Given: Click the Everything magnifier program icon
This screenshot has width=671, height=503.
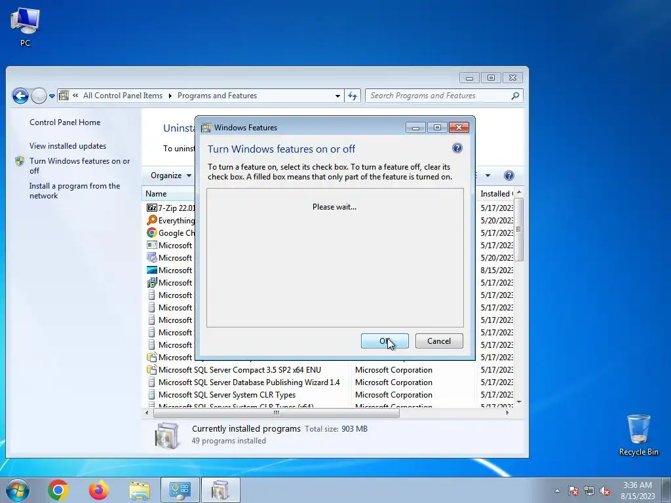Looking at the screenshot, I should (151, 220).
